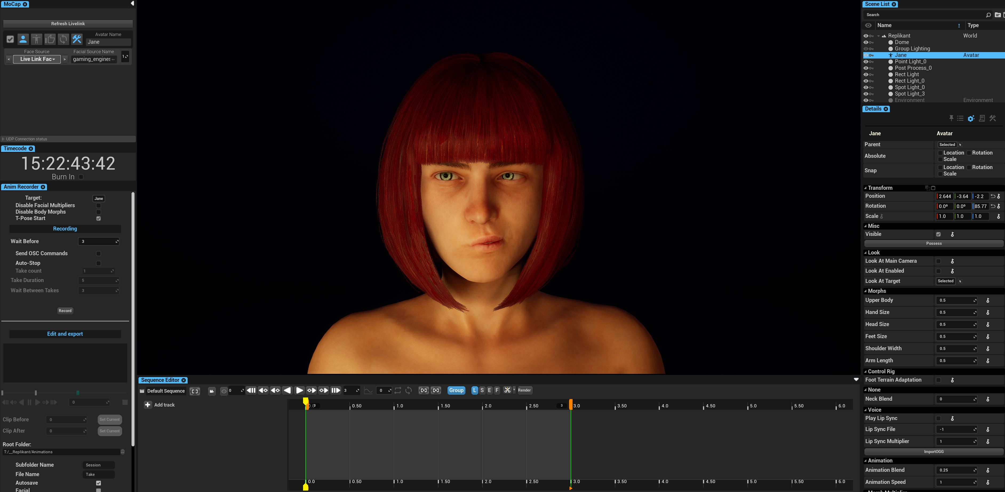Enable Send OSC Commands checkbox
This screenshot has width=1005, height=492.
(98, 254)
